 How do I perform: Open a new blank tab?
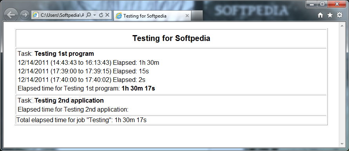click(197, 16)
